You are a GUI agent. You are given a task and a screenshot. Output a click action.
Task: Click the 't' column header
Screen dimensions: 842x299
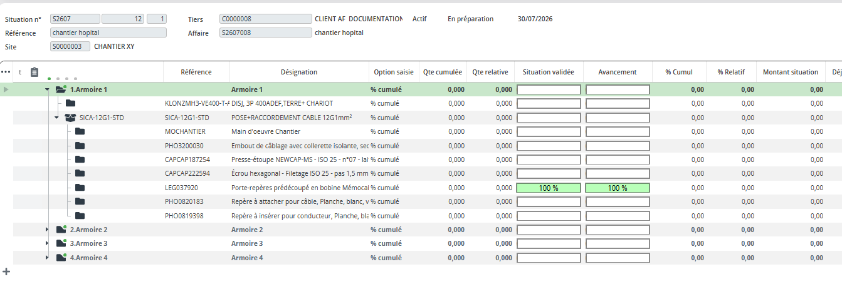(20, 72)
